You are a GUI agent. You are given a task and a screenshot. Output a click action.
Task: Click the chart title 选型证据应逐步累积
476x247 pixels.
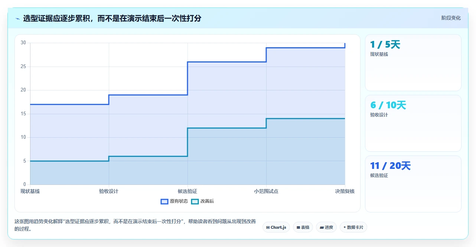[112, 18]
